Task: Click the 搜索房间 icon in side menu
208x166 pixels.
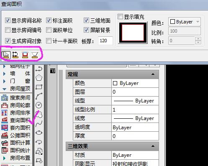Action: [5, 98]
